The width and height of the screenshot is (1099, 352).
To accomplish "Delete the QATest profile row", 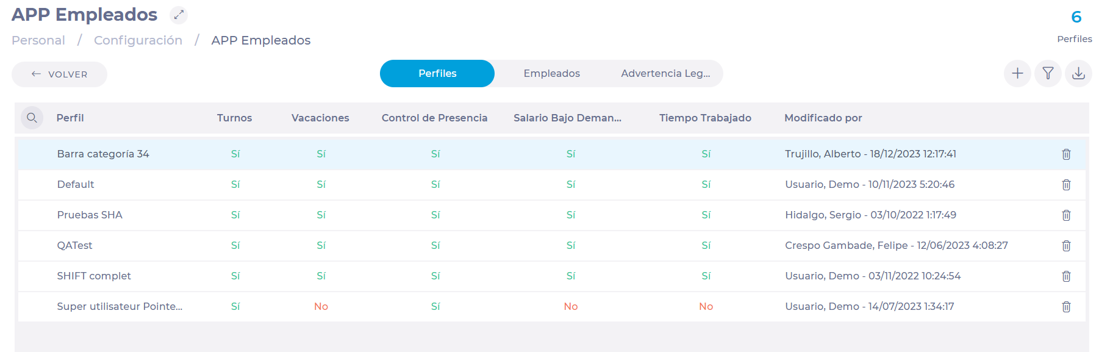I will click(x=1066, y=246).
